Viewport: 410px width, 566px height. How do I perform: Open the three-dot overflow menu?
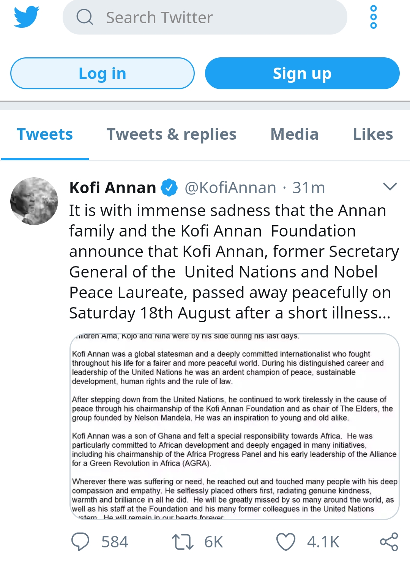373,17
